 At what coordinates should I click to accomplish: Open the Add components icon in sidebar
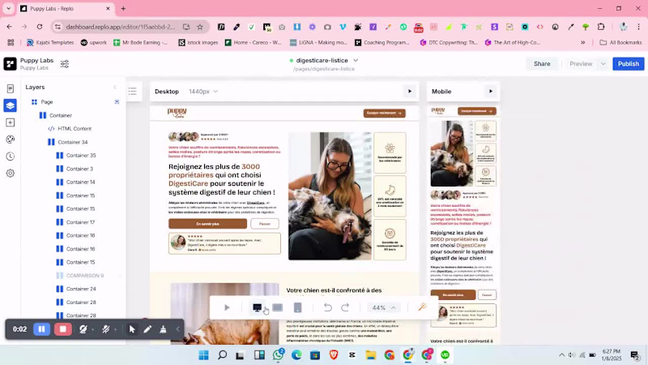pos(11,122)
